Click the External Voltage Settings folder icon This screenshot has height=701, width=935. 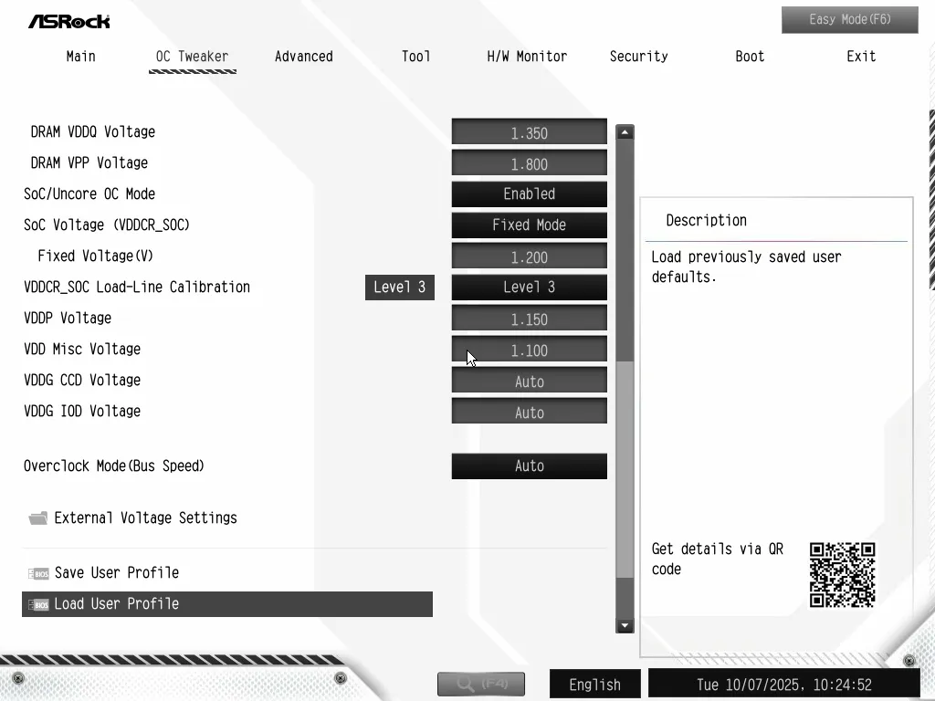point(37,518)
